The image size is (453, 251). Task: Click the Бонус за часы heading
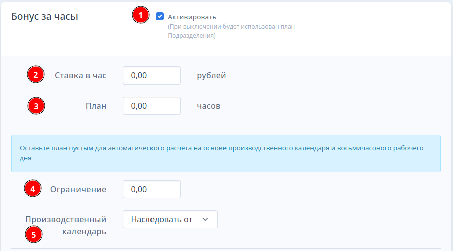coord(44,16)
